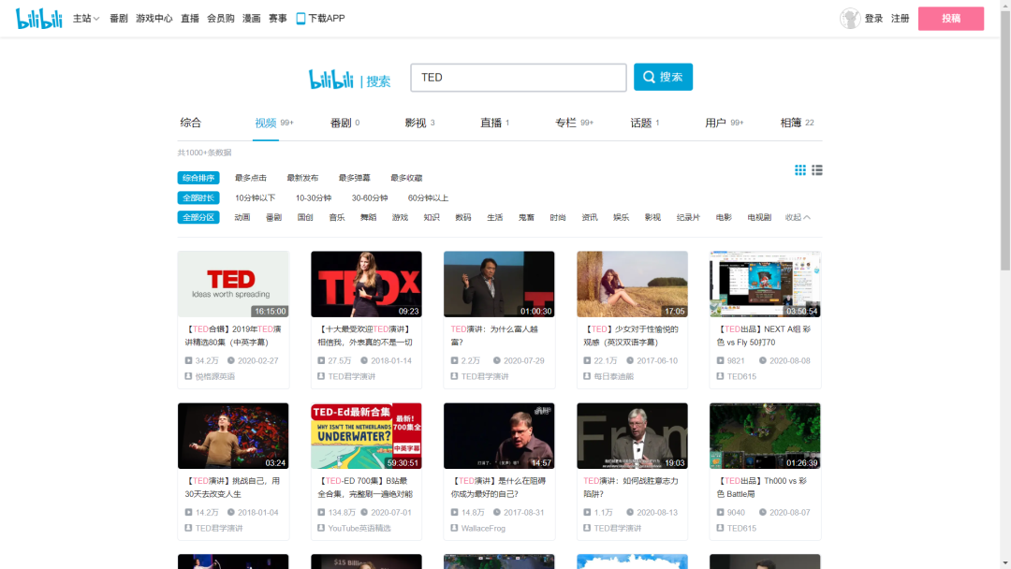Open the TED-Ed UNDERWATER thumbnail
The image size is (1011, 569).
pyautogui.click(x=366, y=436)
